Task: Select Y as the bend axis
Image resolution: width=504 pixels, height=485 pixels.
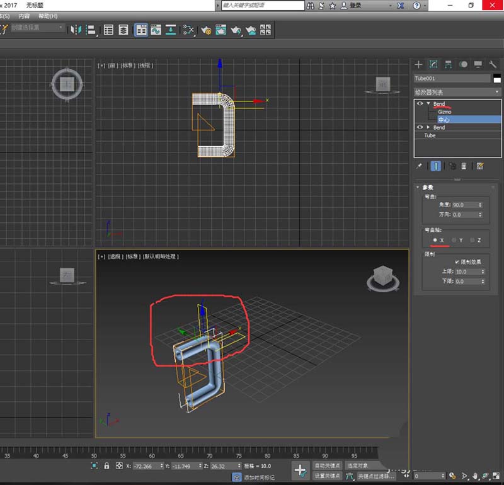Action: click(454, 241)
